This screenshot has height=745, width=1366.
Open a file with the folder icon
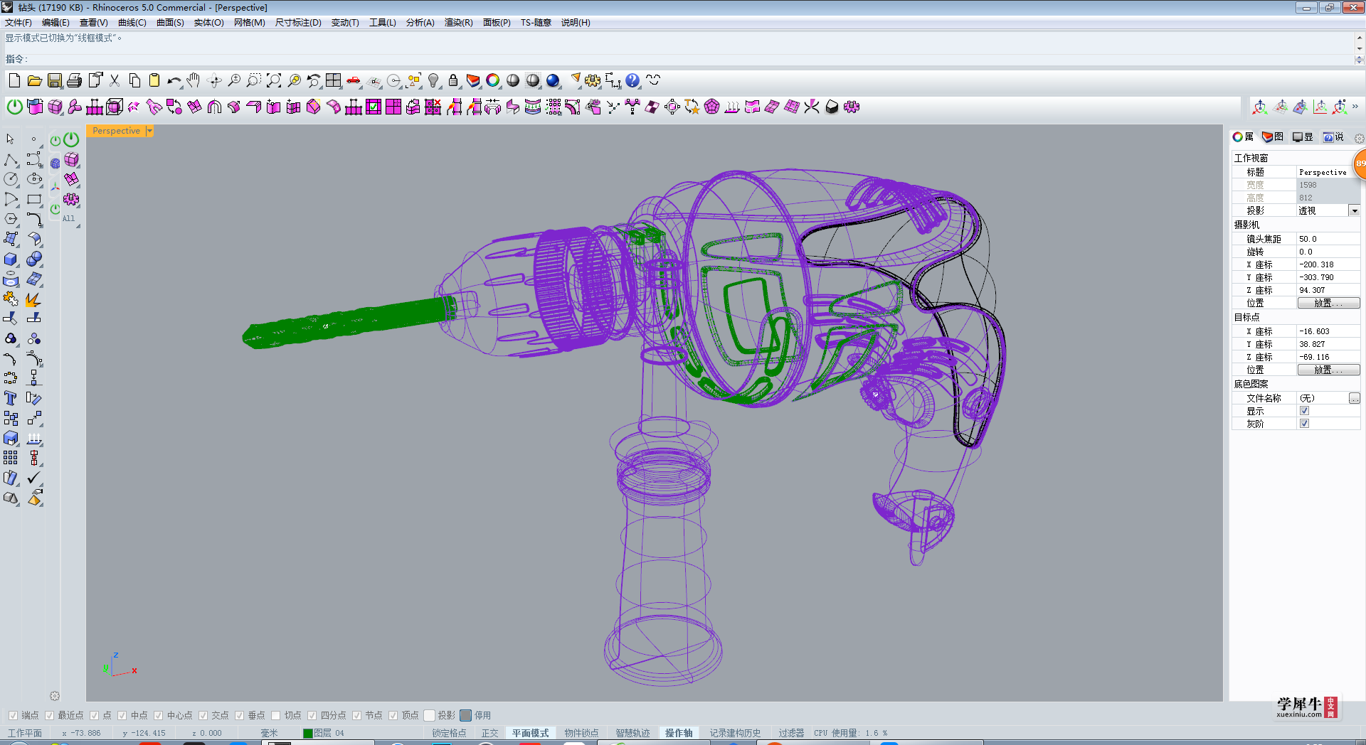[x=34, y=80]
